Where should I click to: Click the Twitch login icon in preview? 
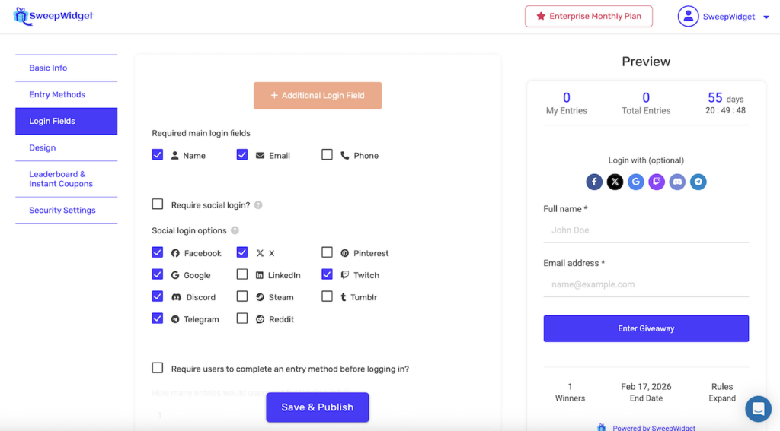click(657, 182)
